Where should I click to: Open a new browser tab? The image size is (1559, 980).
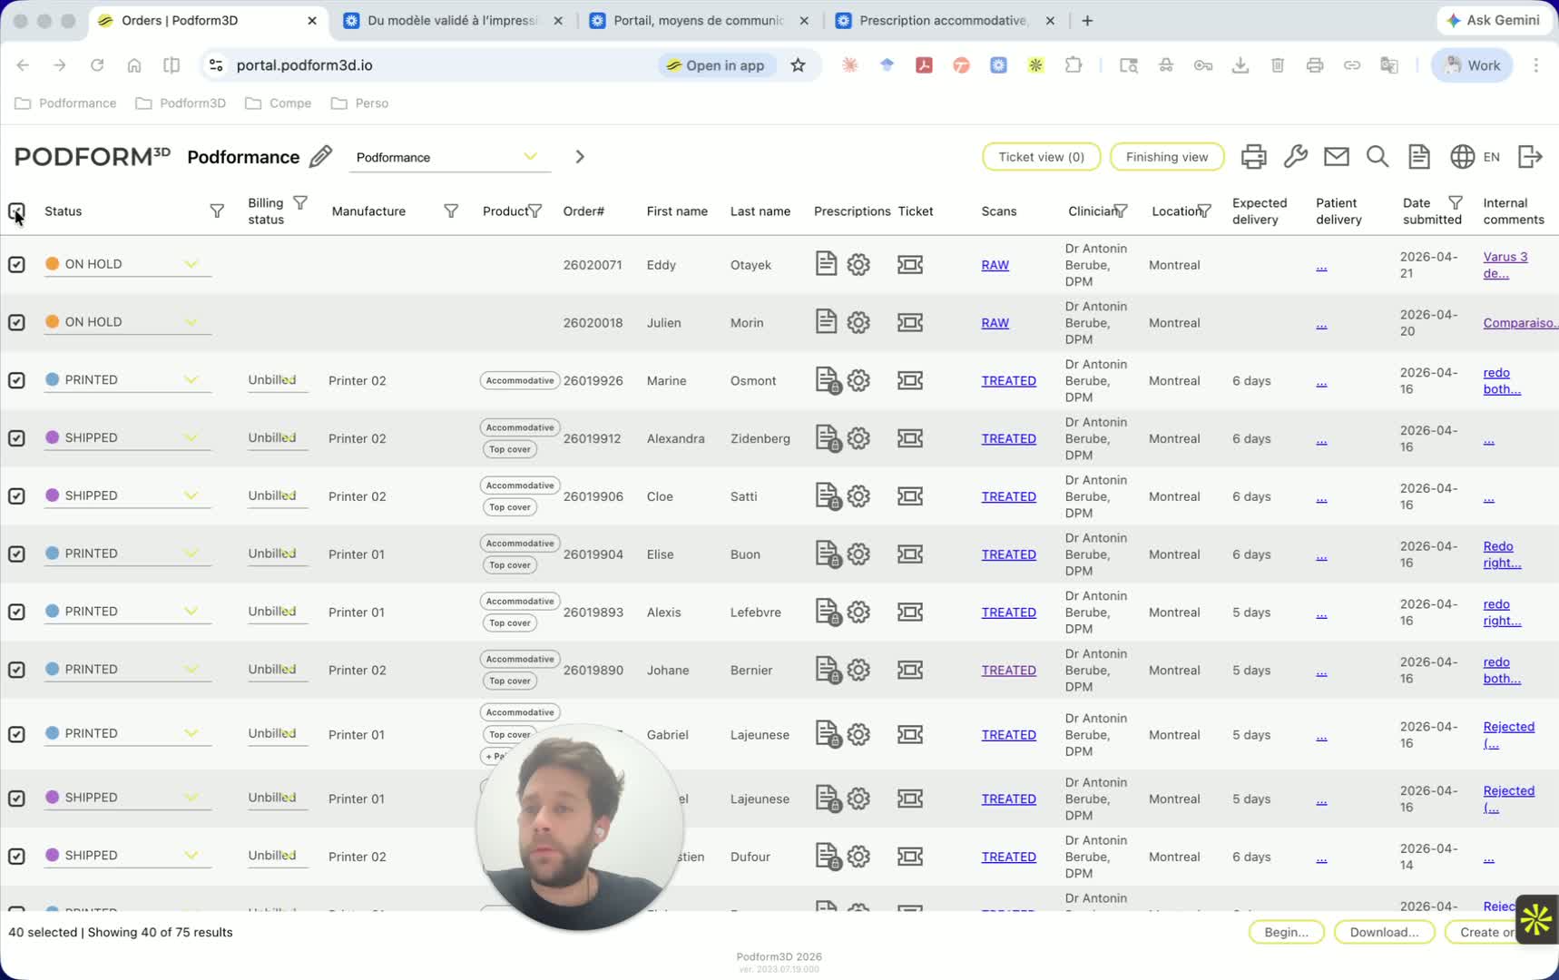(1087, 20)
